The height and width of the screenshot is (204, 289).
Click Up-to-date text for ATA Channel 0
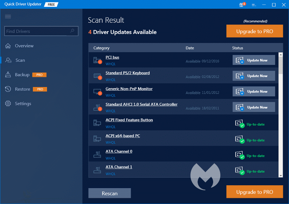pos(255,156)
